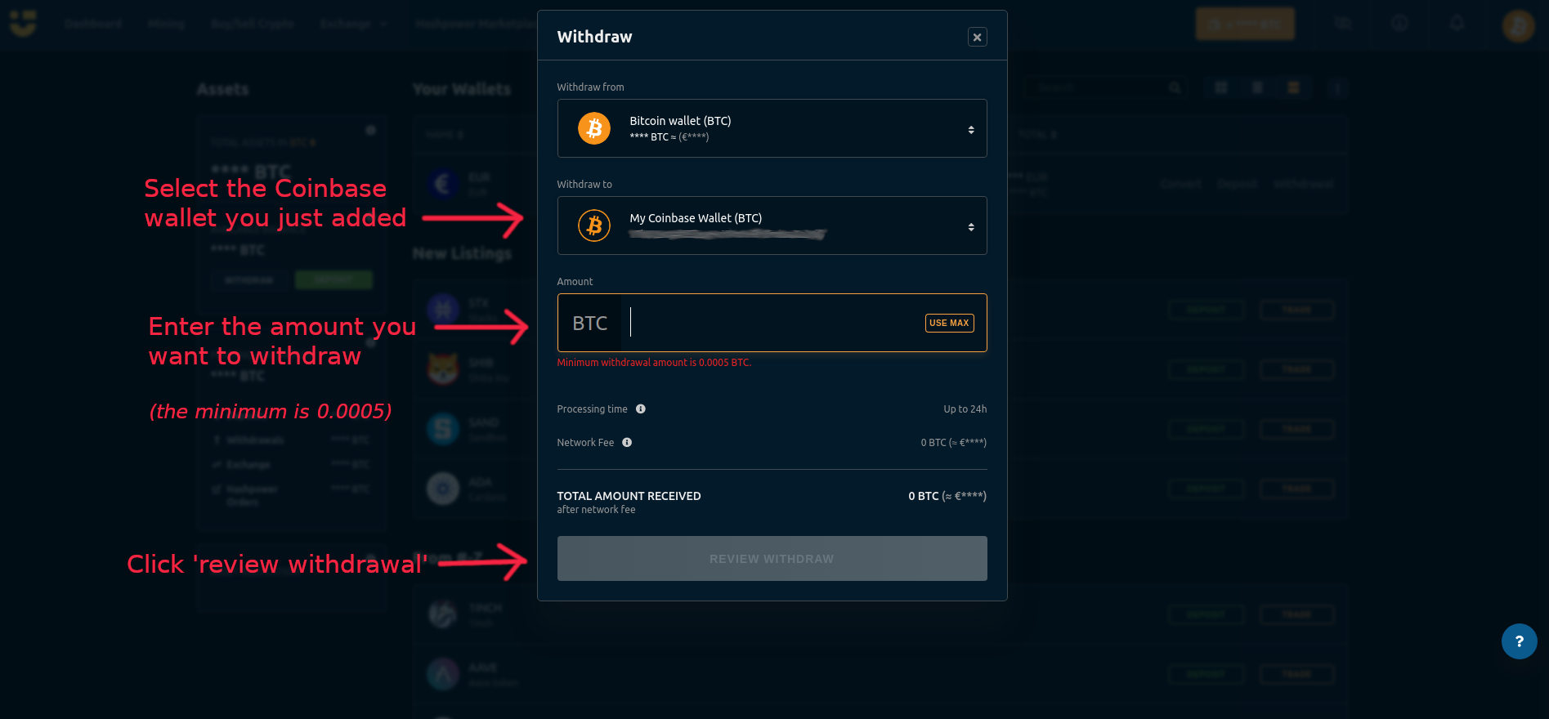Expand the 'Withdraw to' Coinbase Wallet selector

click(x=772, y=226)
